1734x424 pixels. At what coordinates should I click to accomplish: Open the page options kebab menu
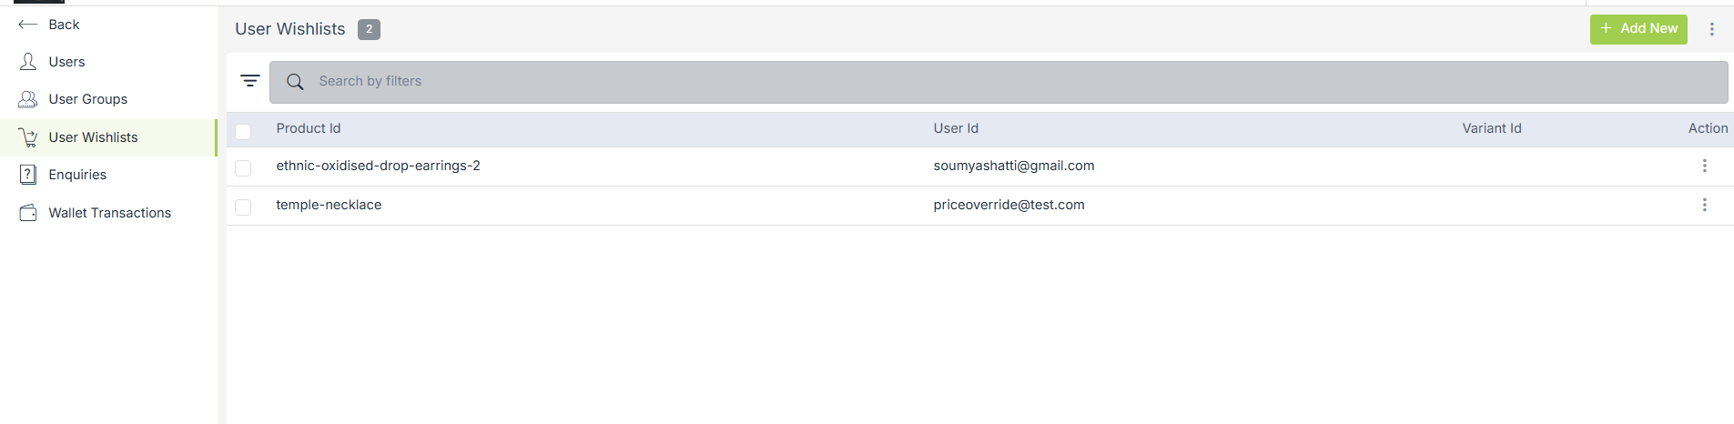click(1711, 29)
